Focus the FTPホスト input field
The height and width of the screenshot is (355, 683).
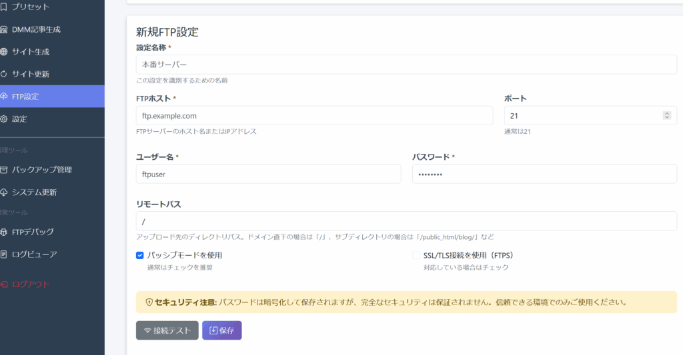click(315, 116)
